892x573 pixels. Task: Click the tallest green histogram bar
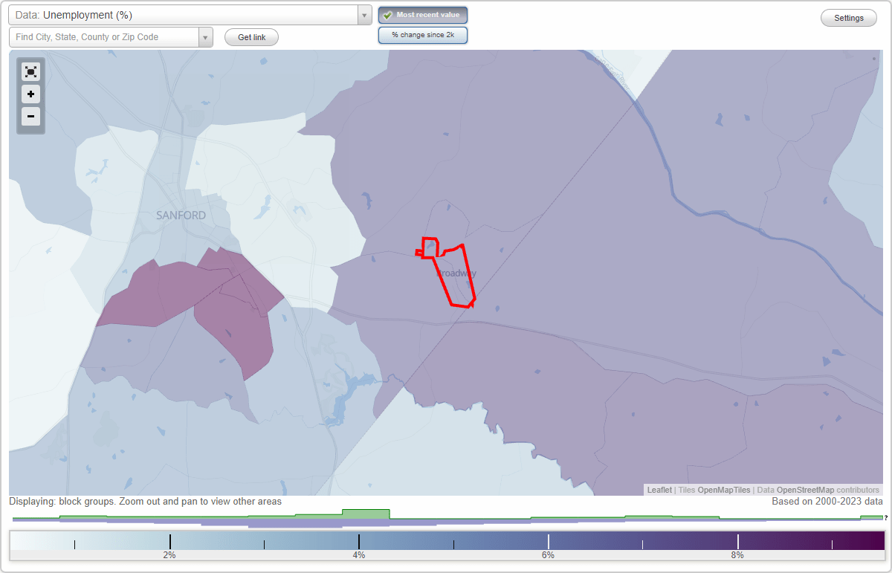366,514
